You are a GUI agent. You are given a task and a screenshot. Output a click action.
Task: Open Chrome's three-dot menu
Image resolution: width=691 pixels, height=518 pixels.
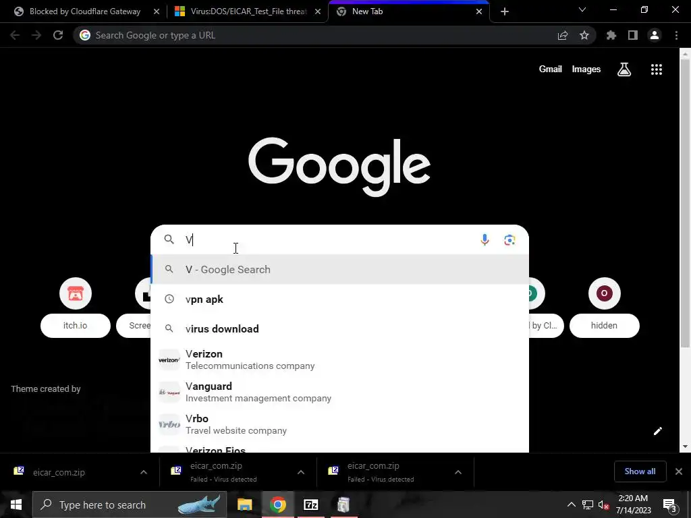[x=676, y=35]
